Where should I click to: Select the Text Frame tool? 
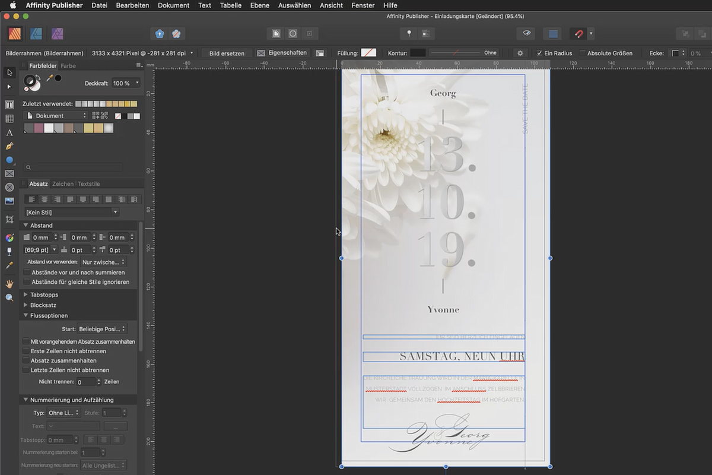click(x=9, y=104)
